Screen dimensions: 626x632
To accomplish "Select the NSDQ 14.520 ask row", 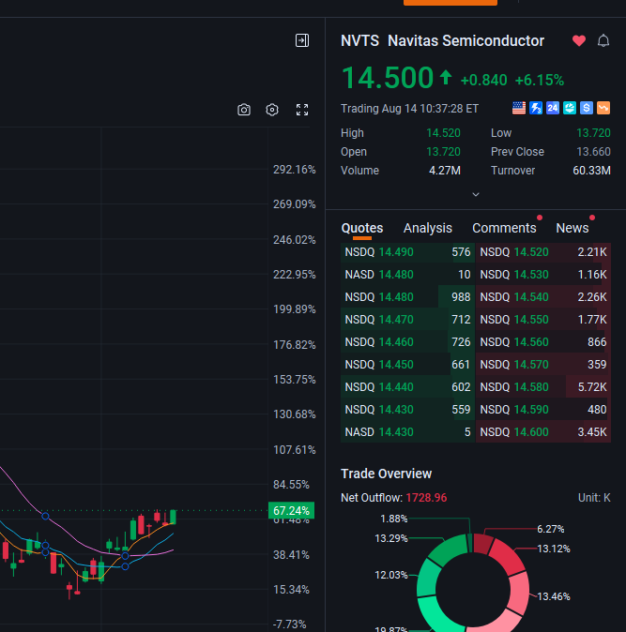I will (x=543, y=252).
